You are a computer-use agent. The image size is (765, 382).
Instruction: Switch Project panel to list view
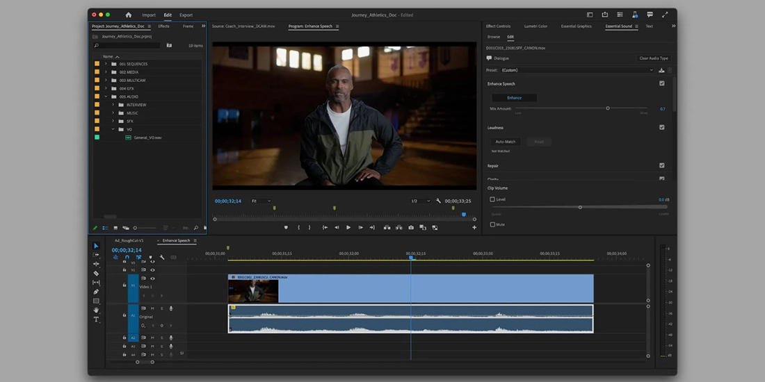pos(106,228)
